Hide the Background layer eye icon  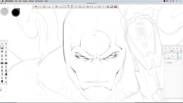coord(165,63)
